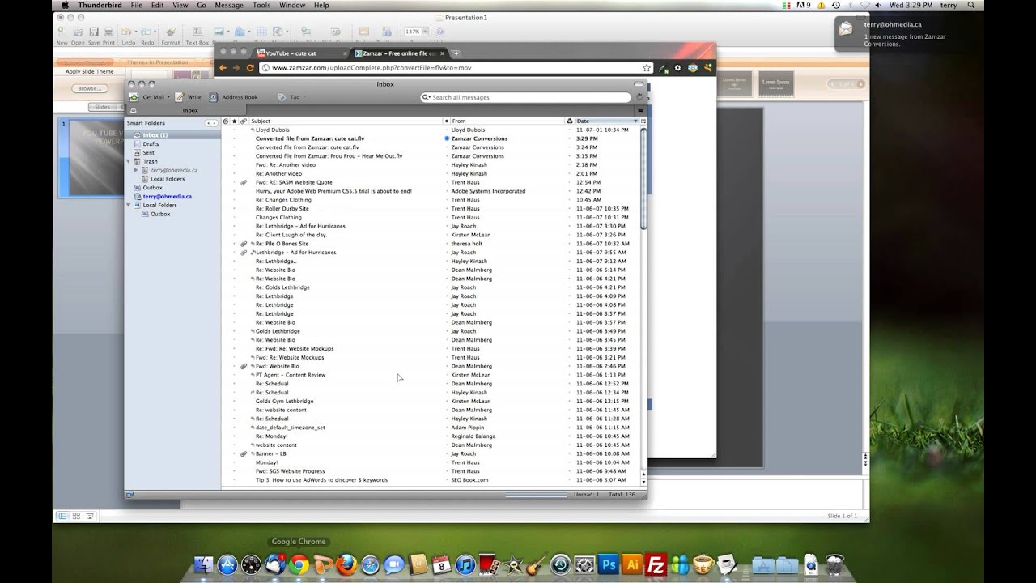This screenshot has height=583, width=1036.
Task: Click the Smart Folders view switcher arrows
Action: tap(210, 123)
